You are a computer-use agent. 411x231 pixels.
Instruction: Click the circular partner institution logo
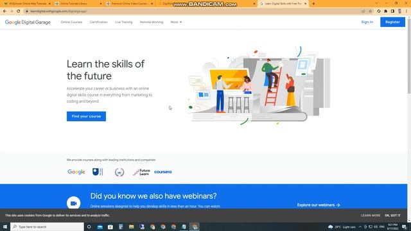click(119, 172)
